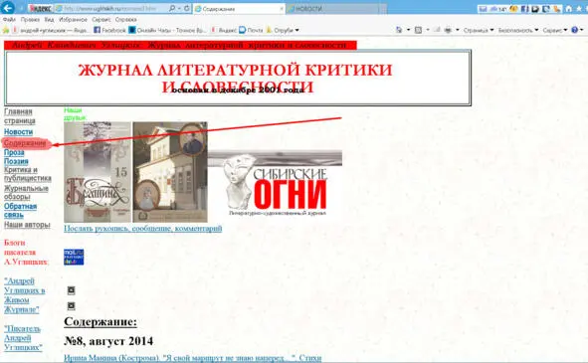Open the Бельские просторы magazine cover image

98,172
